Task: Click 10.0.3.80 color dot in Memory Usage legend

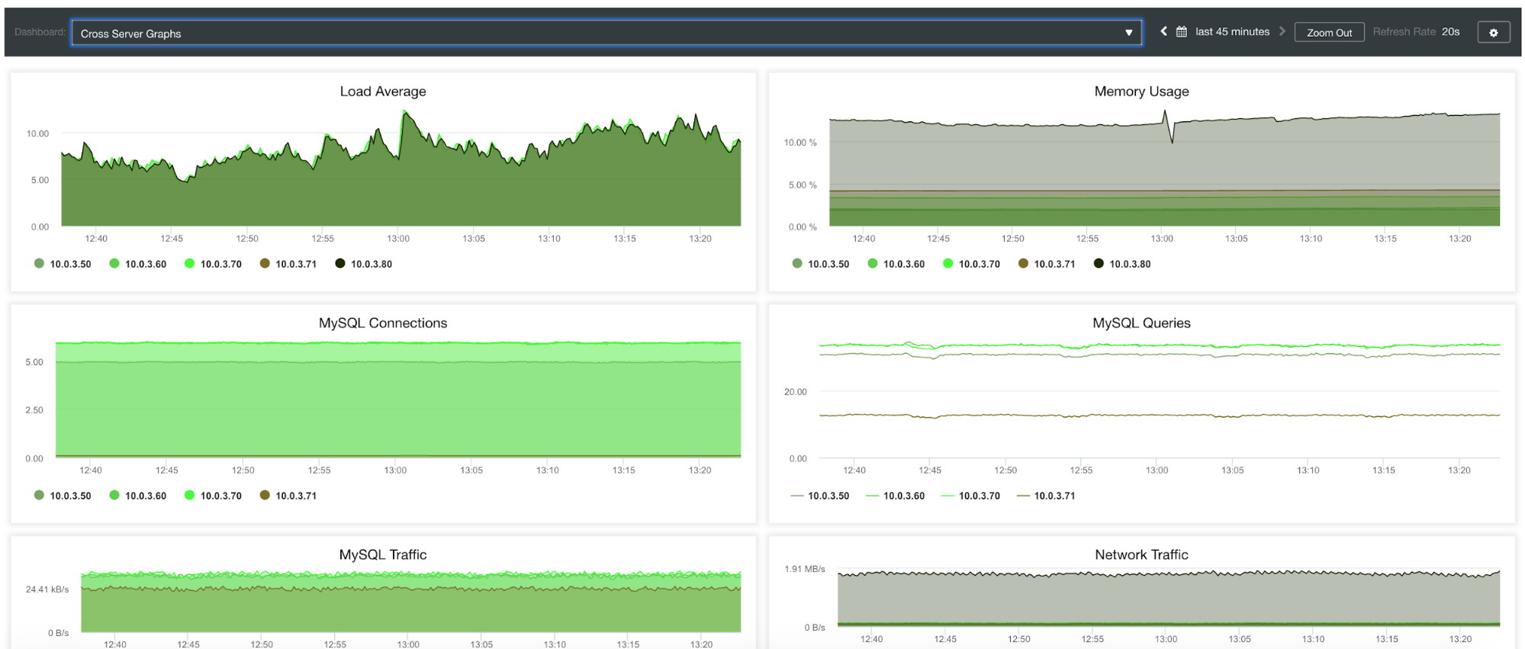Action: pyautogui.click(x=1099, y=263)
